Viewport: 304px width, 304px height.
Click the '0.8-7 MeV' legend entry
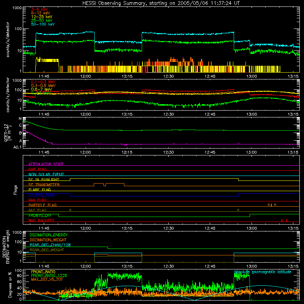41,89
